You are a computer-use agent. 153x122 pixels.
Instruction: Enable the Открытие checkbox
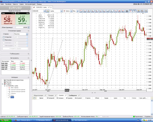pos(4,37)
